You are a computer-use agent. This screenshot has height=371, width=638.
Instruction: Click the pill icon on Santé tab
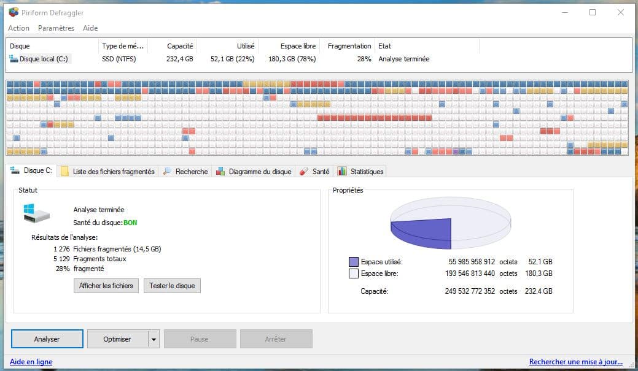click(x=304, y=172)
